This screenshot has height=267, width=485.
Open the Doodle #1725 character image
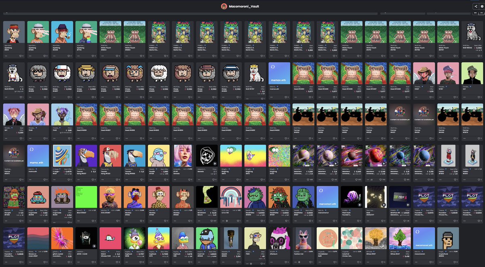159,156
